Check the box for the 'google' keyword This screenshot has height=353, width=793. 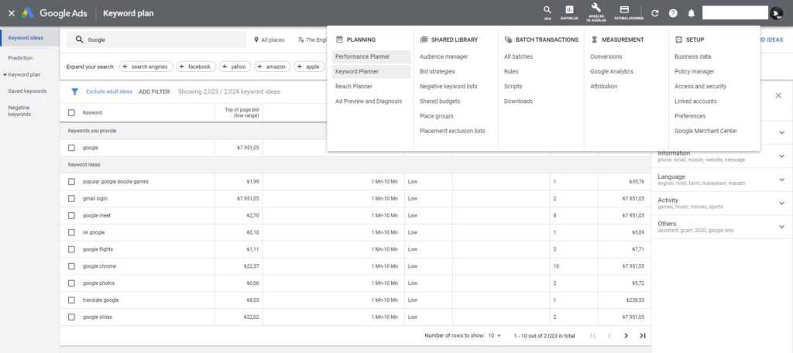[71, 148]
